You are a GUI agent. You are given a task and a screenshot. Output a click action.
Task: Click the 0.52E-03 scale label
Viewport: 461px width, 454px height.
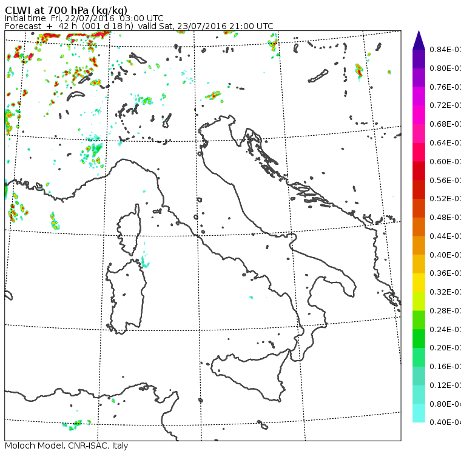tap(445, 199)
